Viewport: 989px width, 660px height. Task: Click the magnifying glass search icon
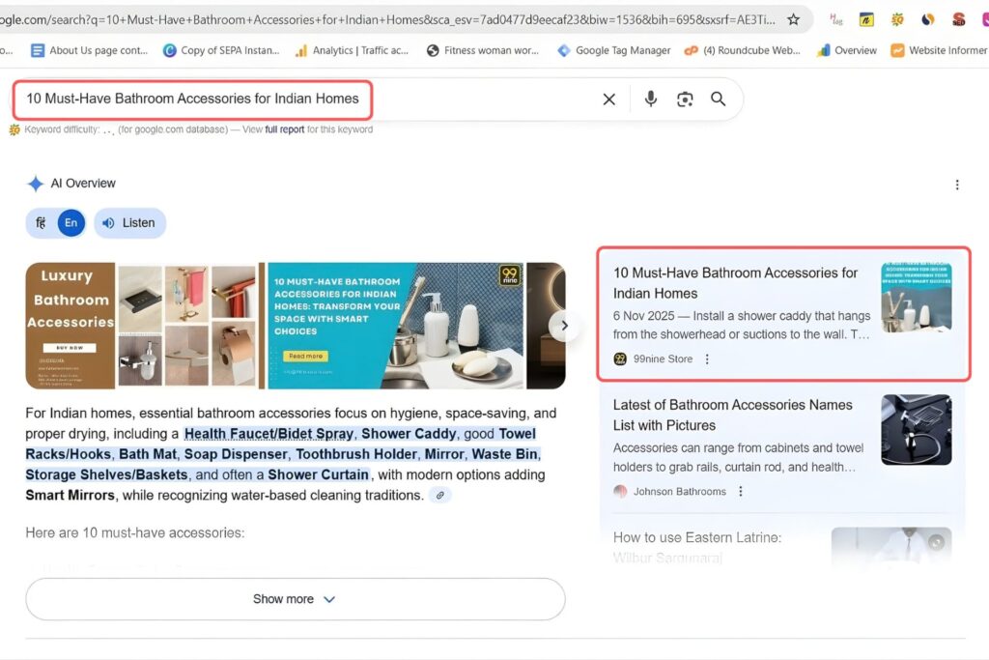click(717, 99)
